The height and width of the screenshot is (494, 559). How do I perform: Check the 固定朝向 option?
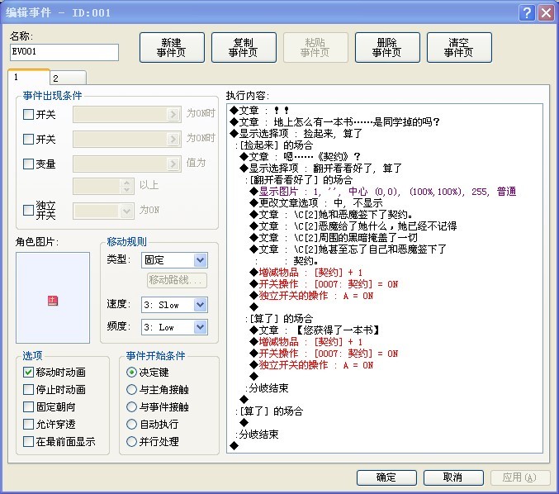[x=28, y=406]
